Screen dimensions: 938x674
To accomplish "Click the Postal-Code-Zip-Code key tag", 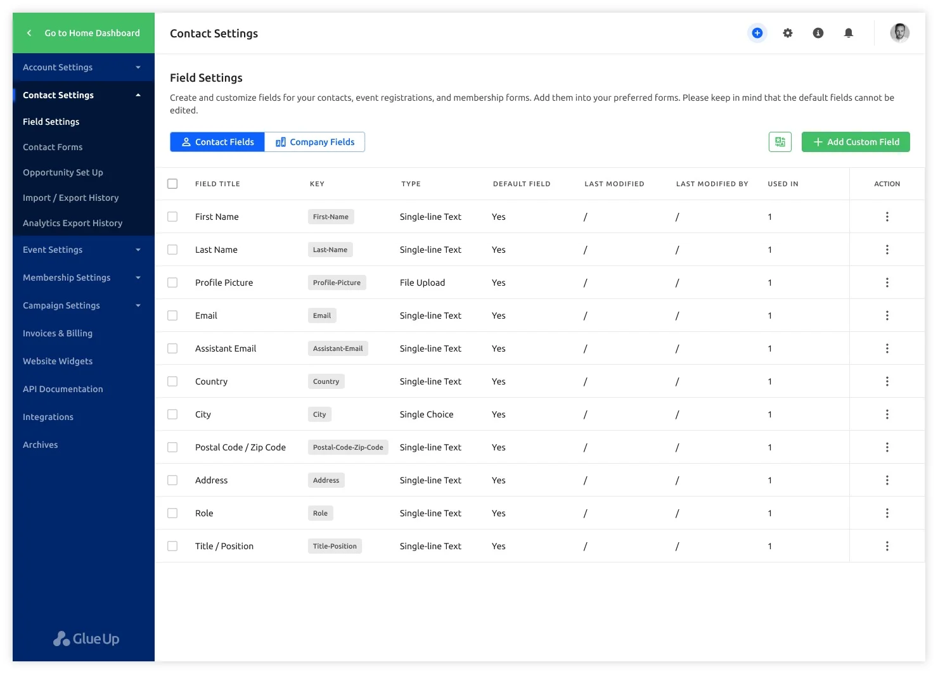I will coord(348,447).
